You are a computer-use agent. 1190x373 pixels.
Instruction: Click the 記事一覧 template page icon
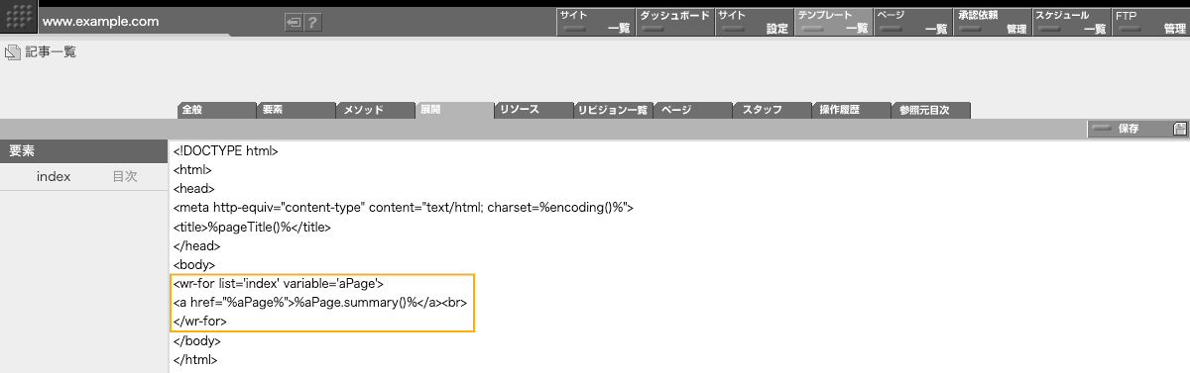(12, 52)
